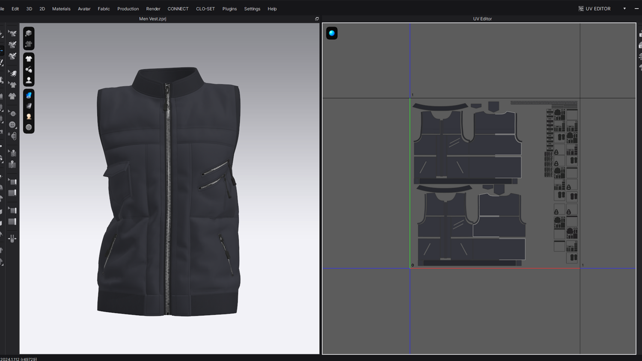Select the Edit Sewing tool with arrow
The height and width of the screenshot is (361, 642).
[x=12, y=33]
